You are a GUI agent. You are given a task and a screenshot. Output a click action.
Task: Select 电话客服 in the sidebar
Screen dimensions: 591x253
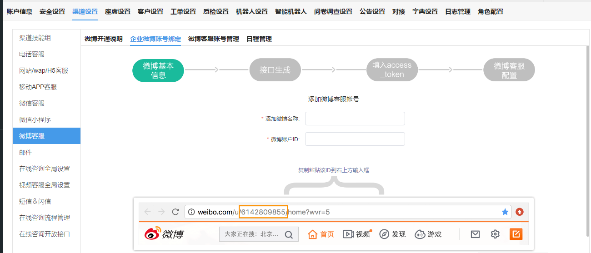(46, 54)
